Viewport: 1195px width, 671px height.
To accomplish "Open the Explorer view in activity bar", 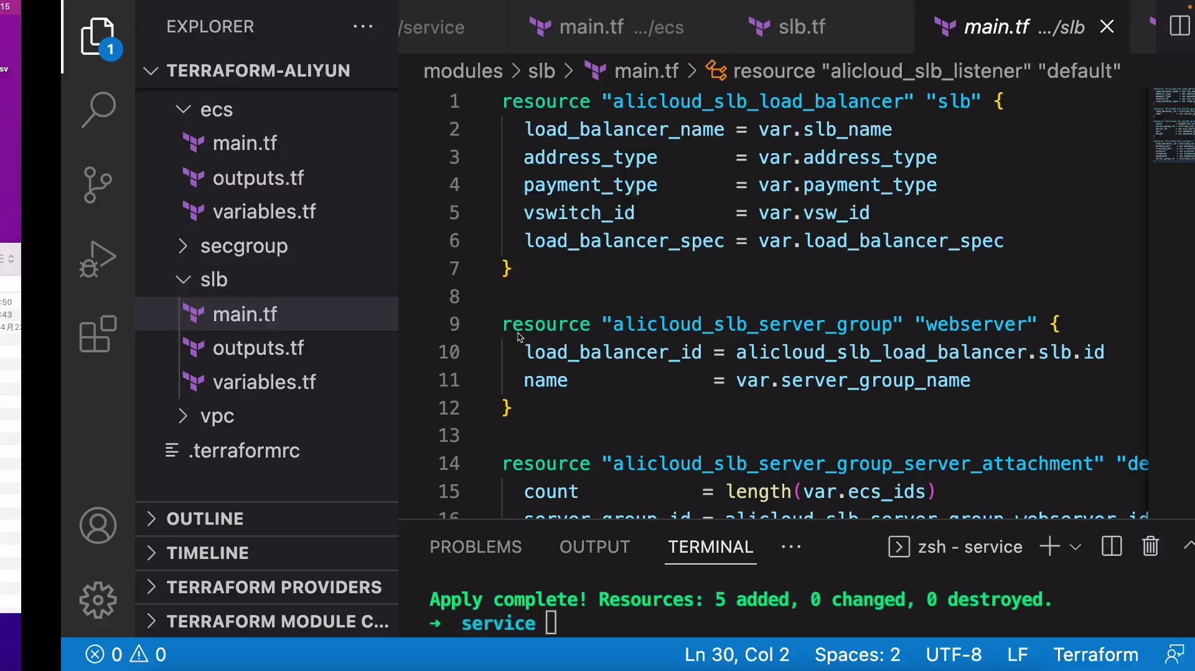I will (98, 36).
